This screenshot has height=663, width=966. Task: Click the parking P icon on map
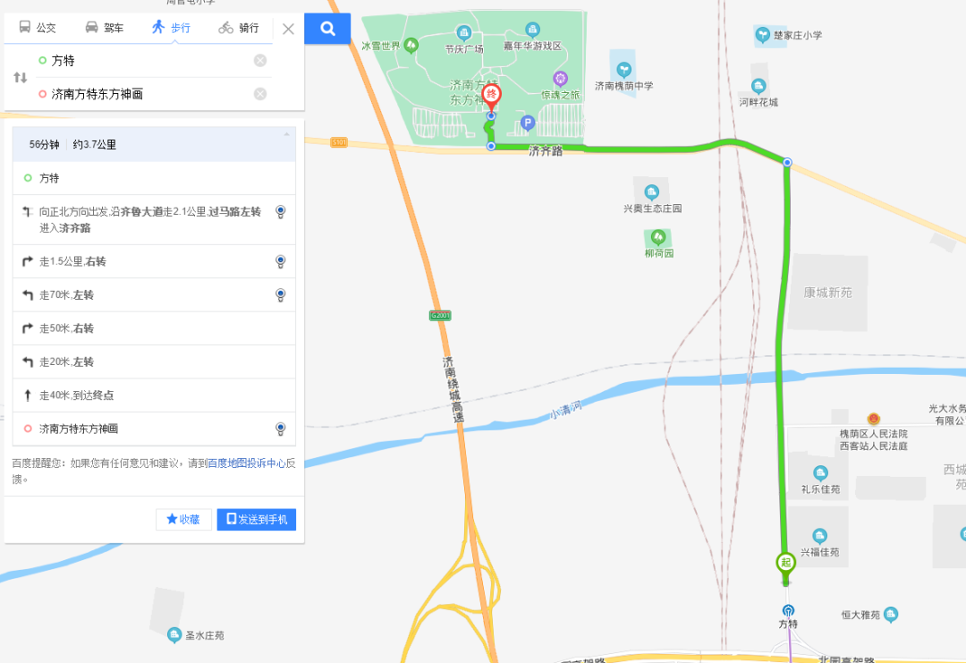click(528, 123)
